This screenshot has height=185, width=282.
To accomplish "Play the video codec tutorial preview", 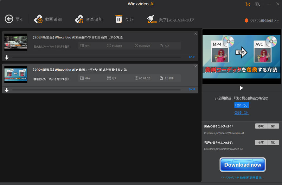I will [241, 88].
